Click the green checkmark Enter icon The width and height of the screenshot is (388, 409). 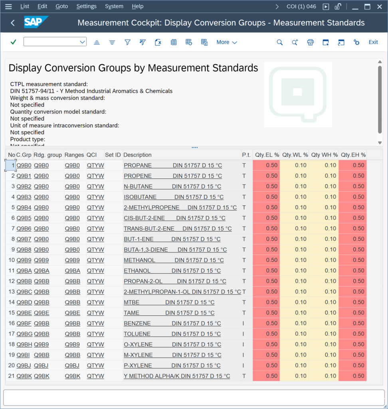tap(13, 42)
